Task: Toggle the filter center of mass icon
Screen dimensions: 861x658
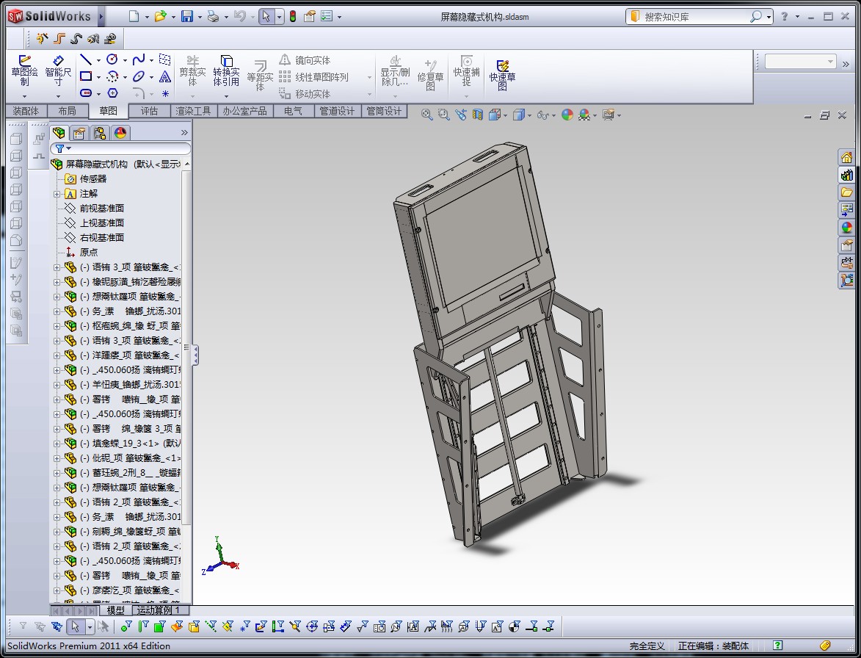Action: [514, 626]
